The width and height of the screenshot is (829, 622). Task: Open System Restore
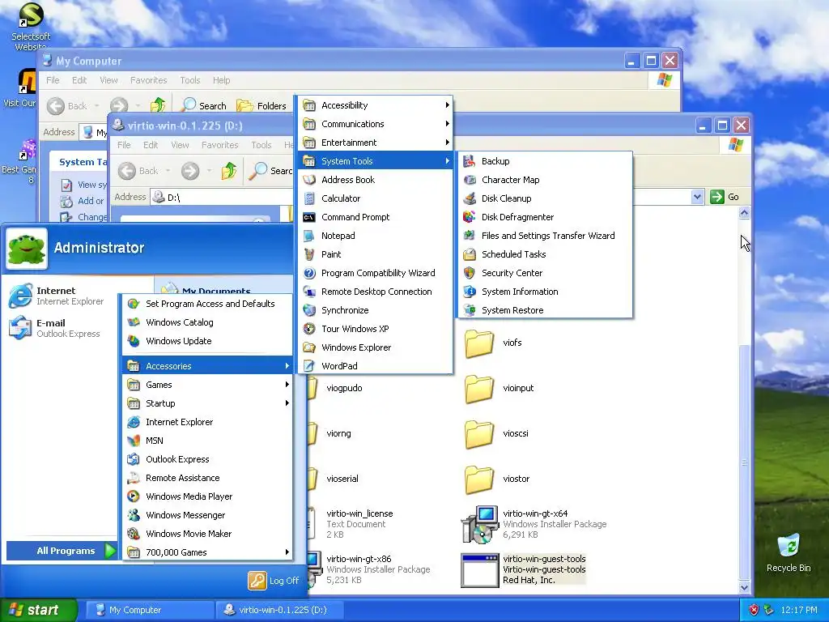click(545, 310)
